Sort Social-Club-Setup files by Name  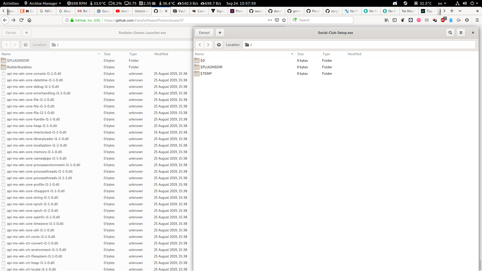[245, 54]
